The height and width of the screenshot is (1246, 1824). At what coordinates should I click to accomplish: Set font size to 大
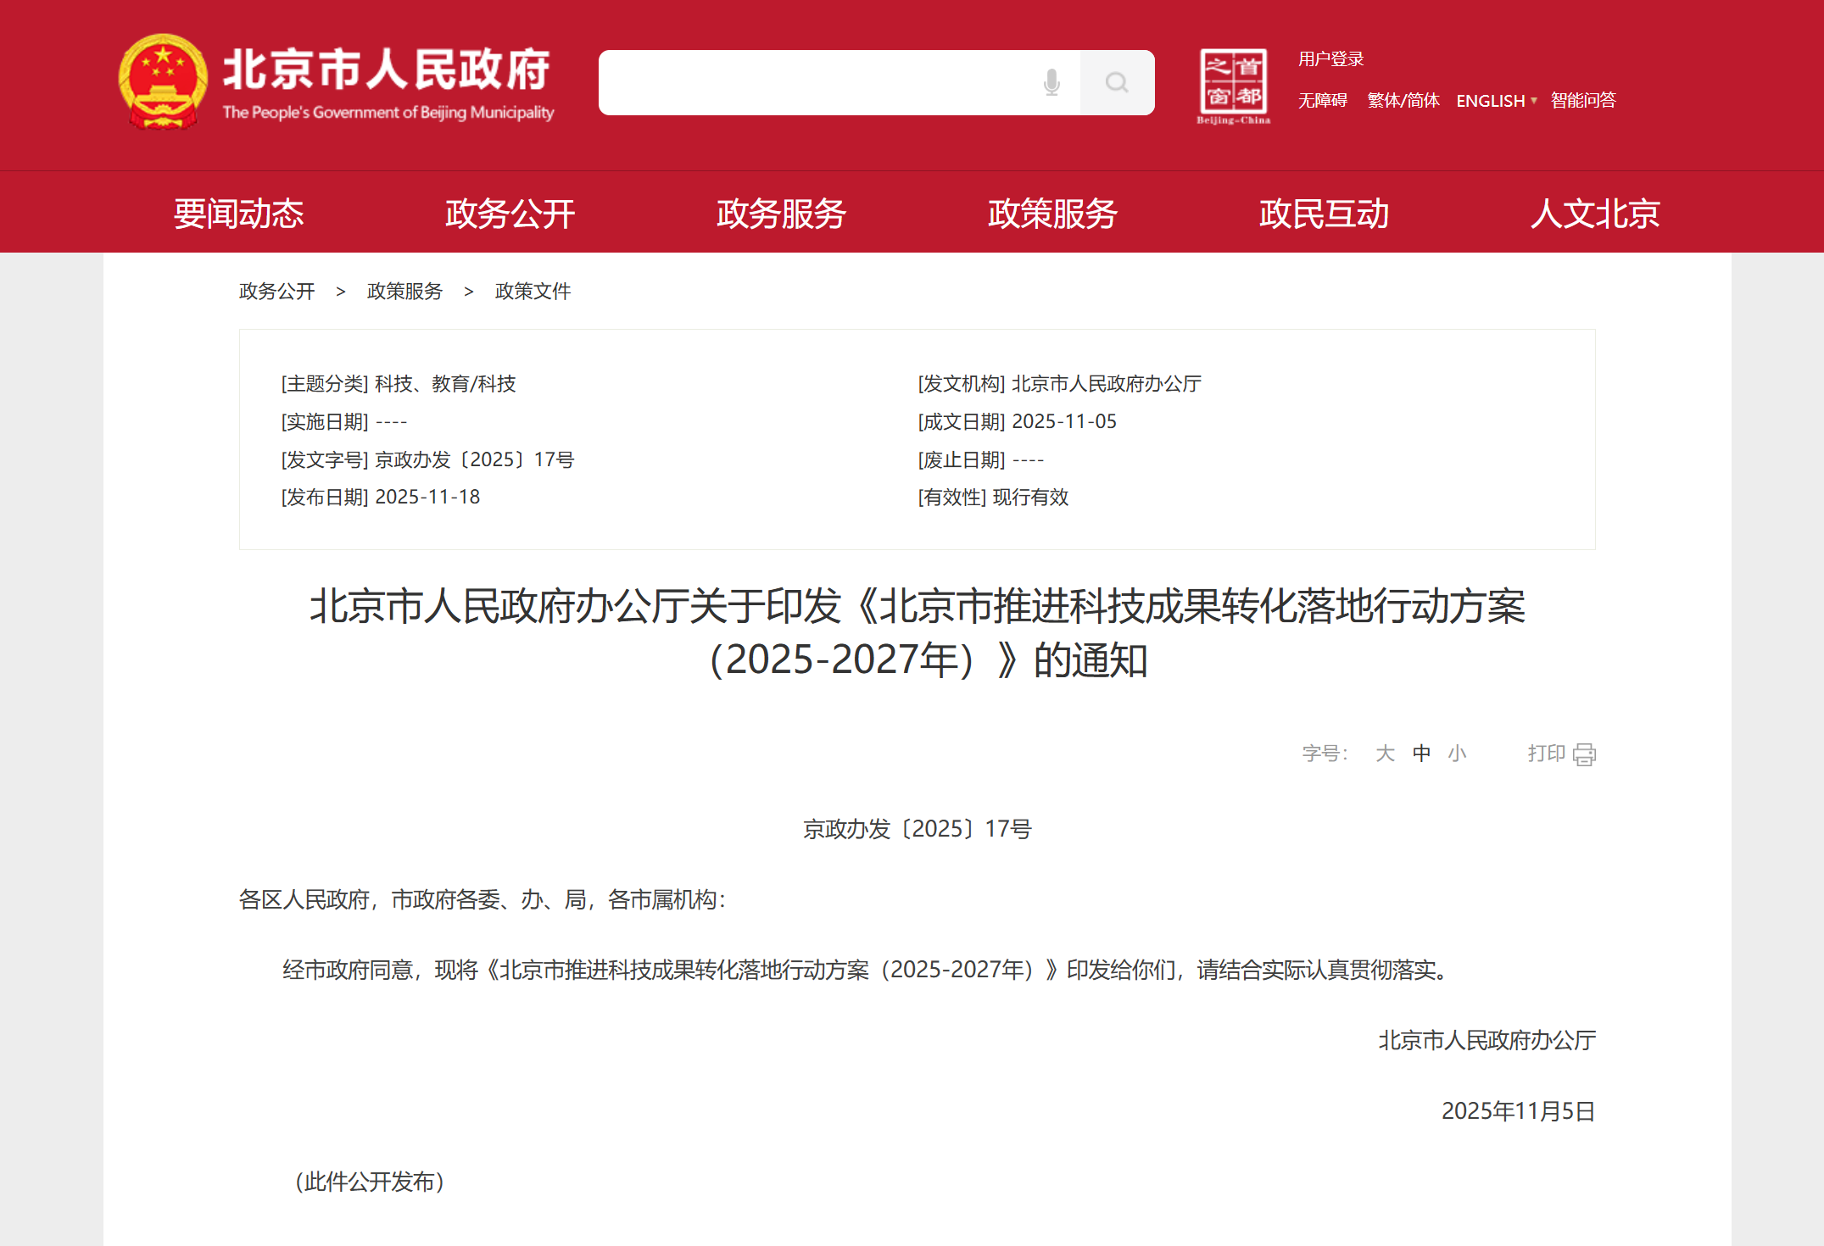coord(1385,754)
